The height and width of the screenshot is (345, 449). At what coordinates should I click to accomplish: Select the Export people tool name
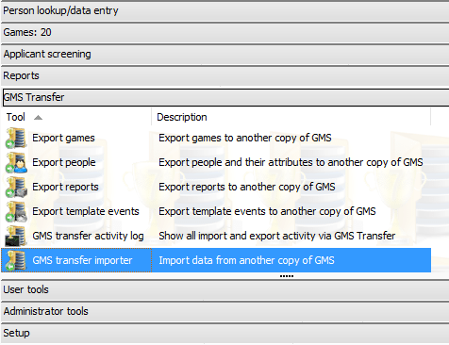coord(64,162)
